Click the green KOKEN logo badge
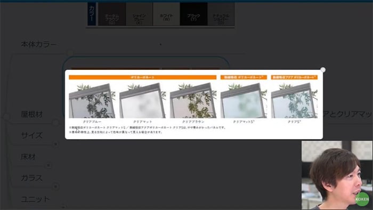 click(x=362, y=199)
